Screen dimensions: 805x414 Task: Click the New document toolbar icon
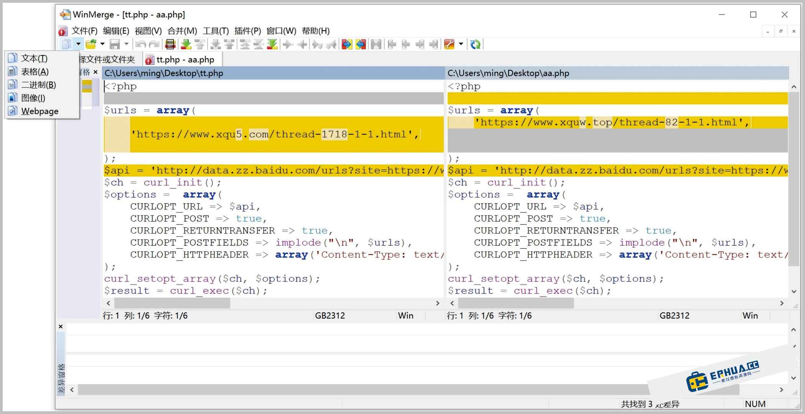(66, 44)
